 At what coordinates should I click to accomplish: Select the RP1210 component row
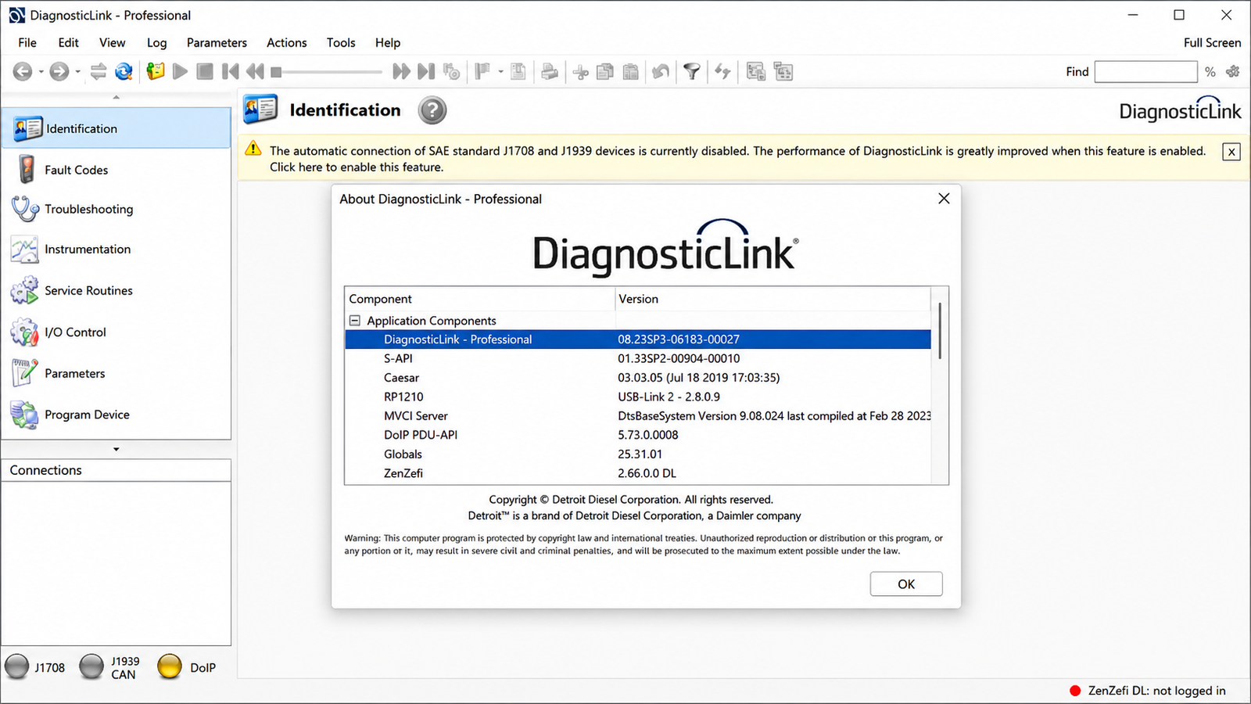638,397
